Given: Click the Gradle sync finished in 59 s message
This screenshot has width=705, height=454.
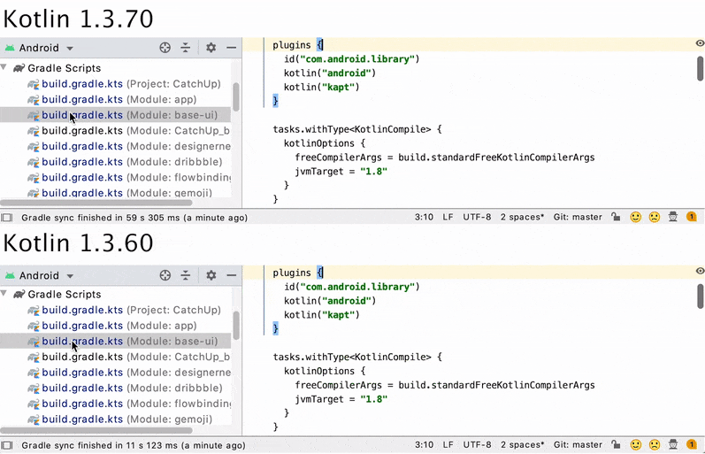Looking at the screenshot, I should coord(134,218).
